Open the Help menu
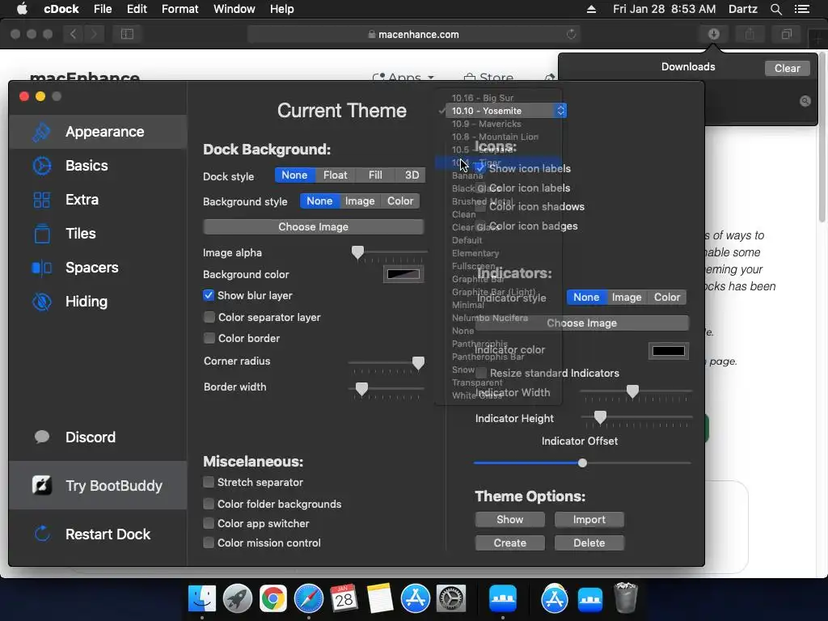The image size is (828, 621). point(282,9)
